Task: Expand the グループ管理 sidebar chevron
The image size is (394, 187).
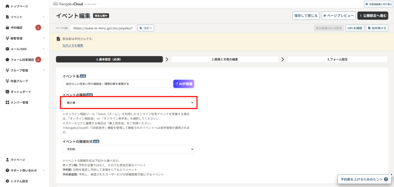Action: 44,70
